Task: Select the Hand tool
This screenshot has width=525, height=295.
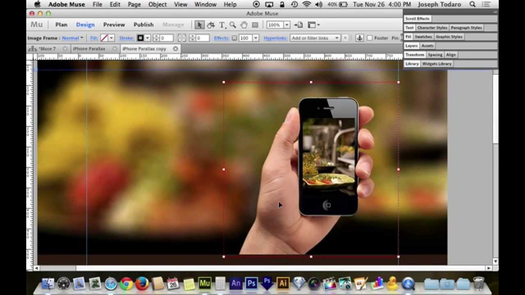Action: (x=244, y=25)
